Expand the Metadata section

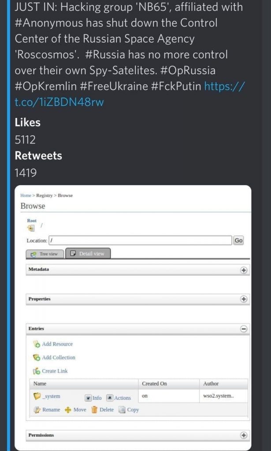point(244,270)
